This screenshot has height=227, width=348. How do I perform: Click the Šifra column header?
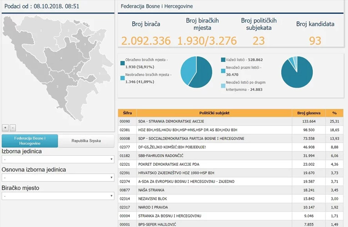tap(127, 113)
